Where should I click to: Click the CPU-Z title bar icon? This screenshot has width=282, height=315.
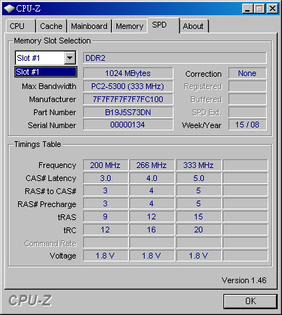(9, 9)
